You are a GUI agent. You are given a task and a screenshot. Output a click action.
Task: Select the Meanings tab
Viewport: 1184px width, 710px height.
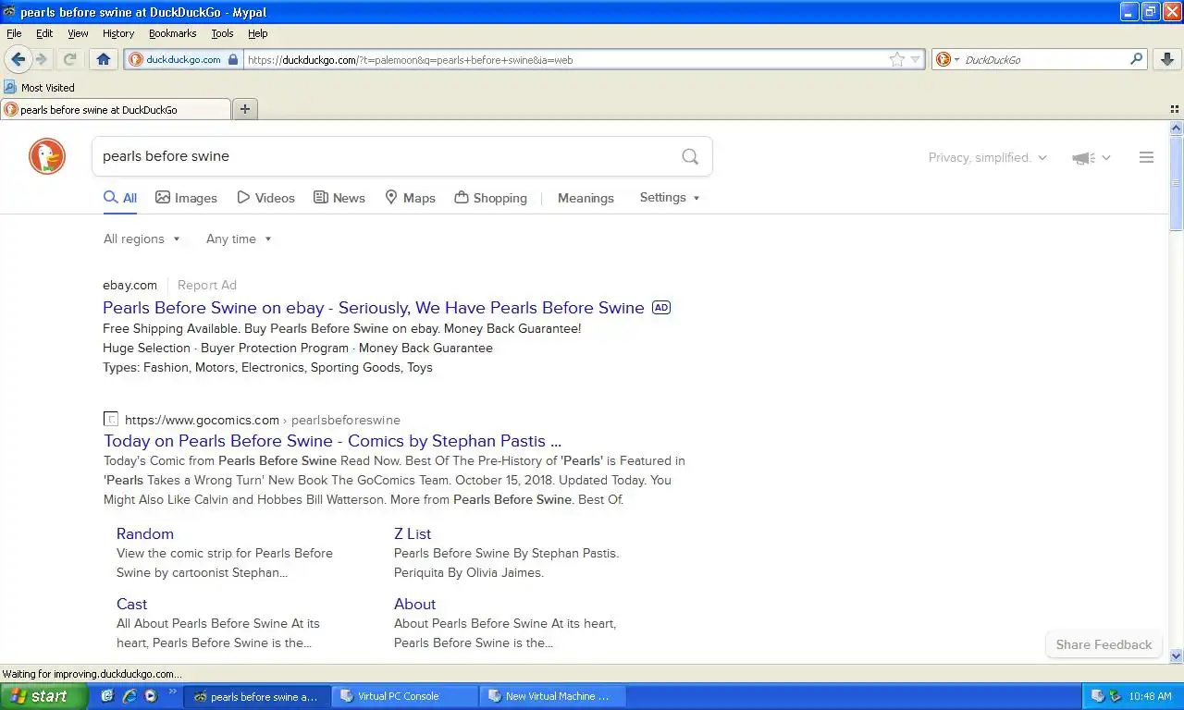[x=586, y=198]
